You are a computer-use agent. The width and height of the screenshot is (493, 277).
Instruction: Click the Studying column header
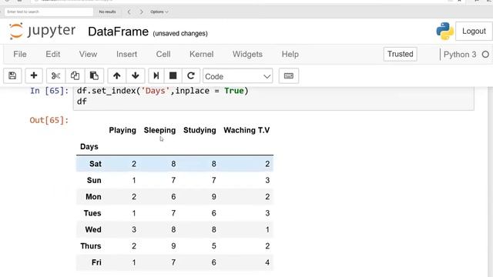click(x=200, y=130)
